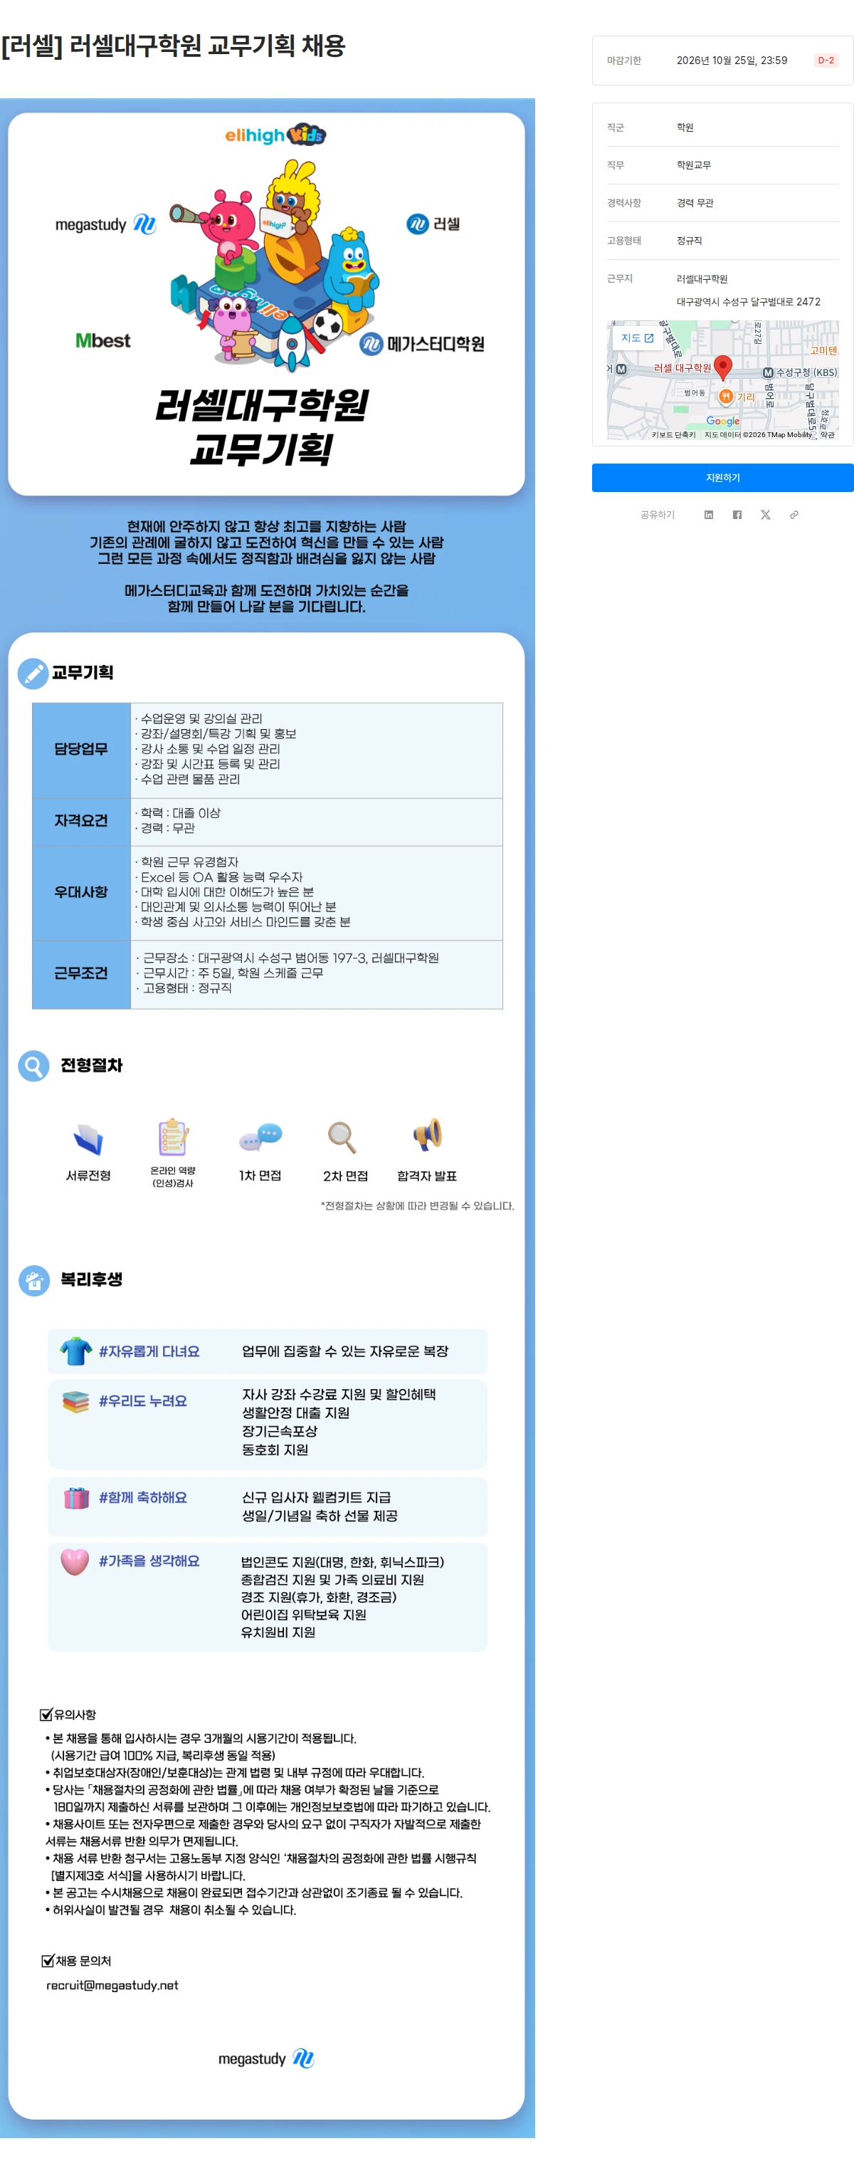Viewport: 854px width, 2173px height.
Task: Click the Mbest logo
Action: point(103,341)
